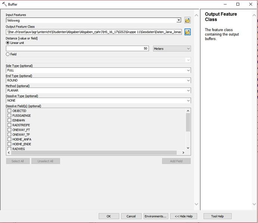Expand the Meters unit dropdown
The image size is (258, 223).
tap(172, 49)
